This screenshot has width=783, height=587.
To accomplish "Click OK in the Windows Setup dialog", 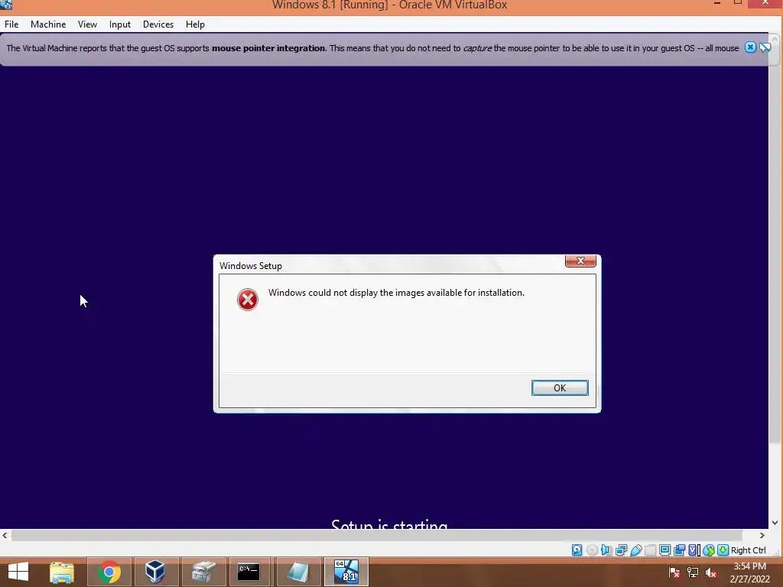I will click(x=559, y=388).
